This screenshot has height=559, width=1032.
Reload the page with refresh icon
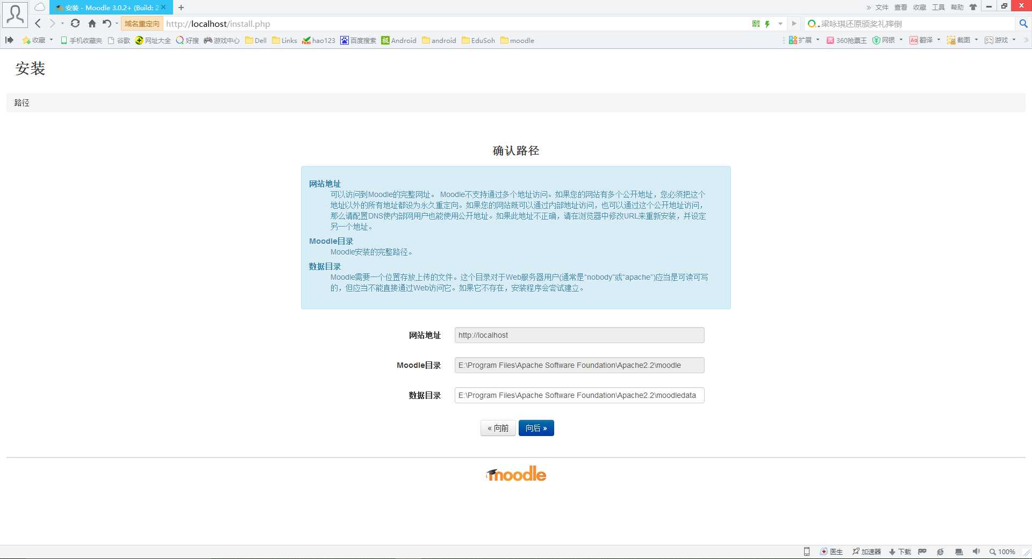[75, 24]
